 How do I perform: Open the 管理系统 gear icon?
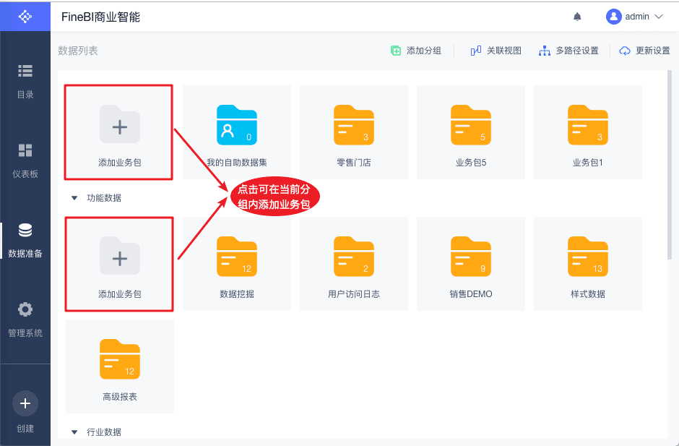[x=25, y=309]
